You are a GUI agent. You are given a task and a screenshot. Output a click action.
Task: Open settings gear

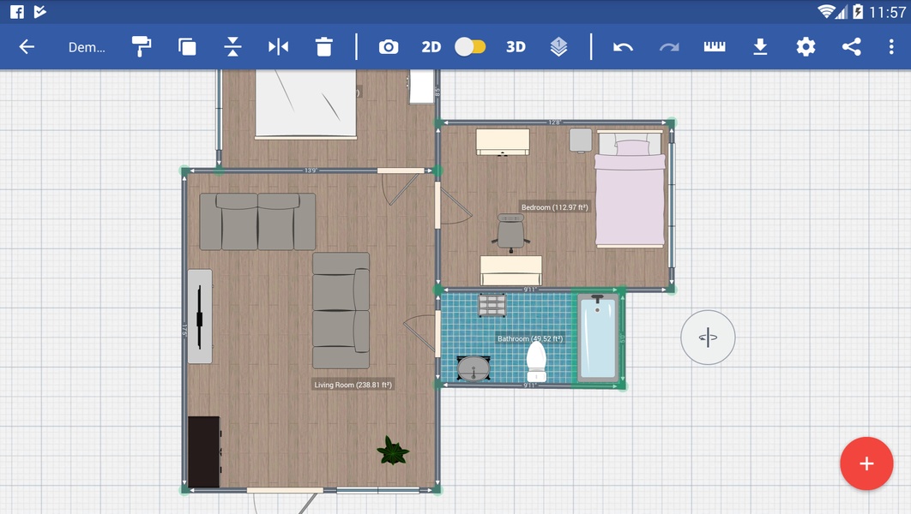(805, 47)
